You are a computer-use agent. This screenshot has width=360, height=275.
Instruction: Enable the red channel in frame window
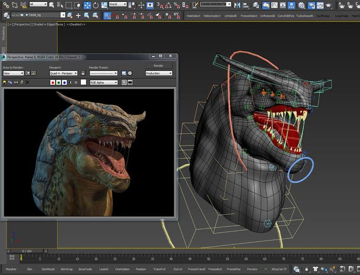[x=53, y=82]
